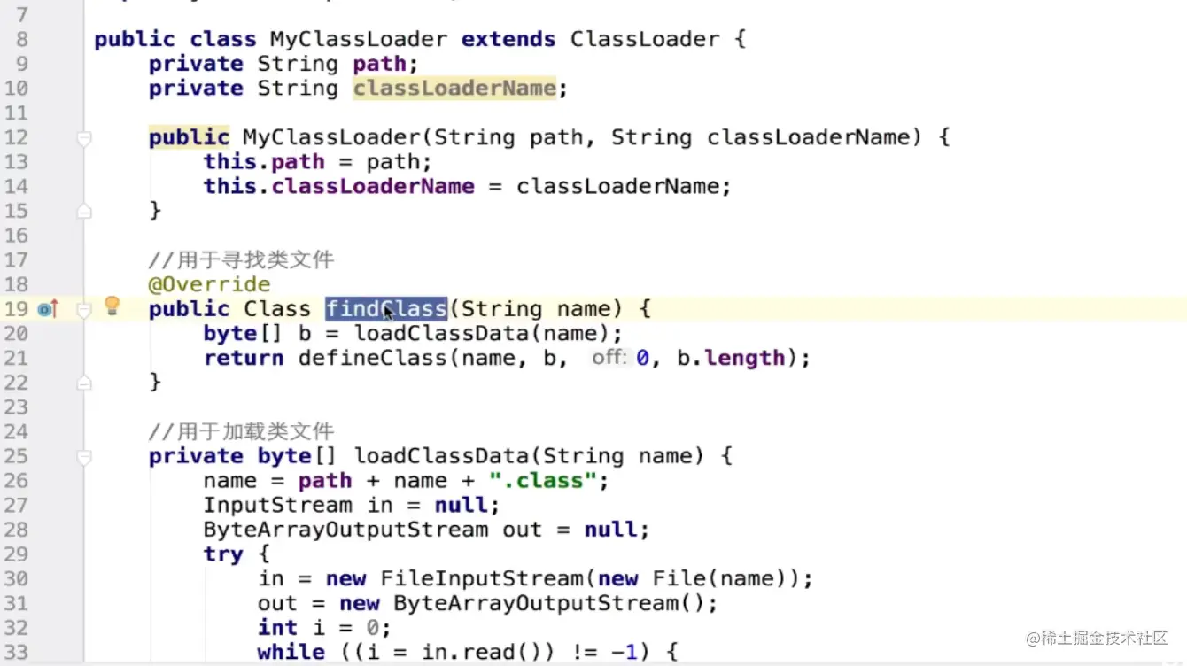Screen dimensions: 1187x666
Task: Collapse the findClass fold marker at line 19
Action: point(83,308)
